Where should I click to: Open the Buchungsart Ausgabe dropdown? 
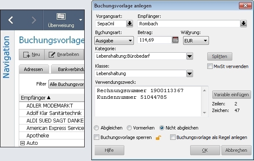point(114,40)
